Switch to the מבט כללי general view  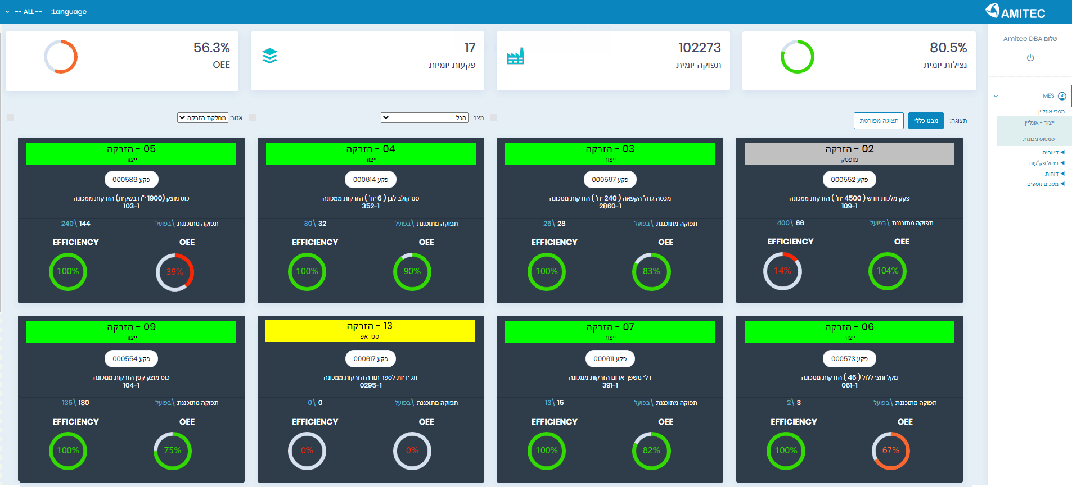926,121
